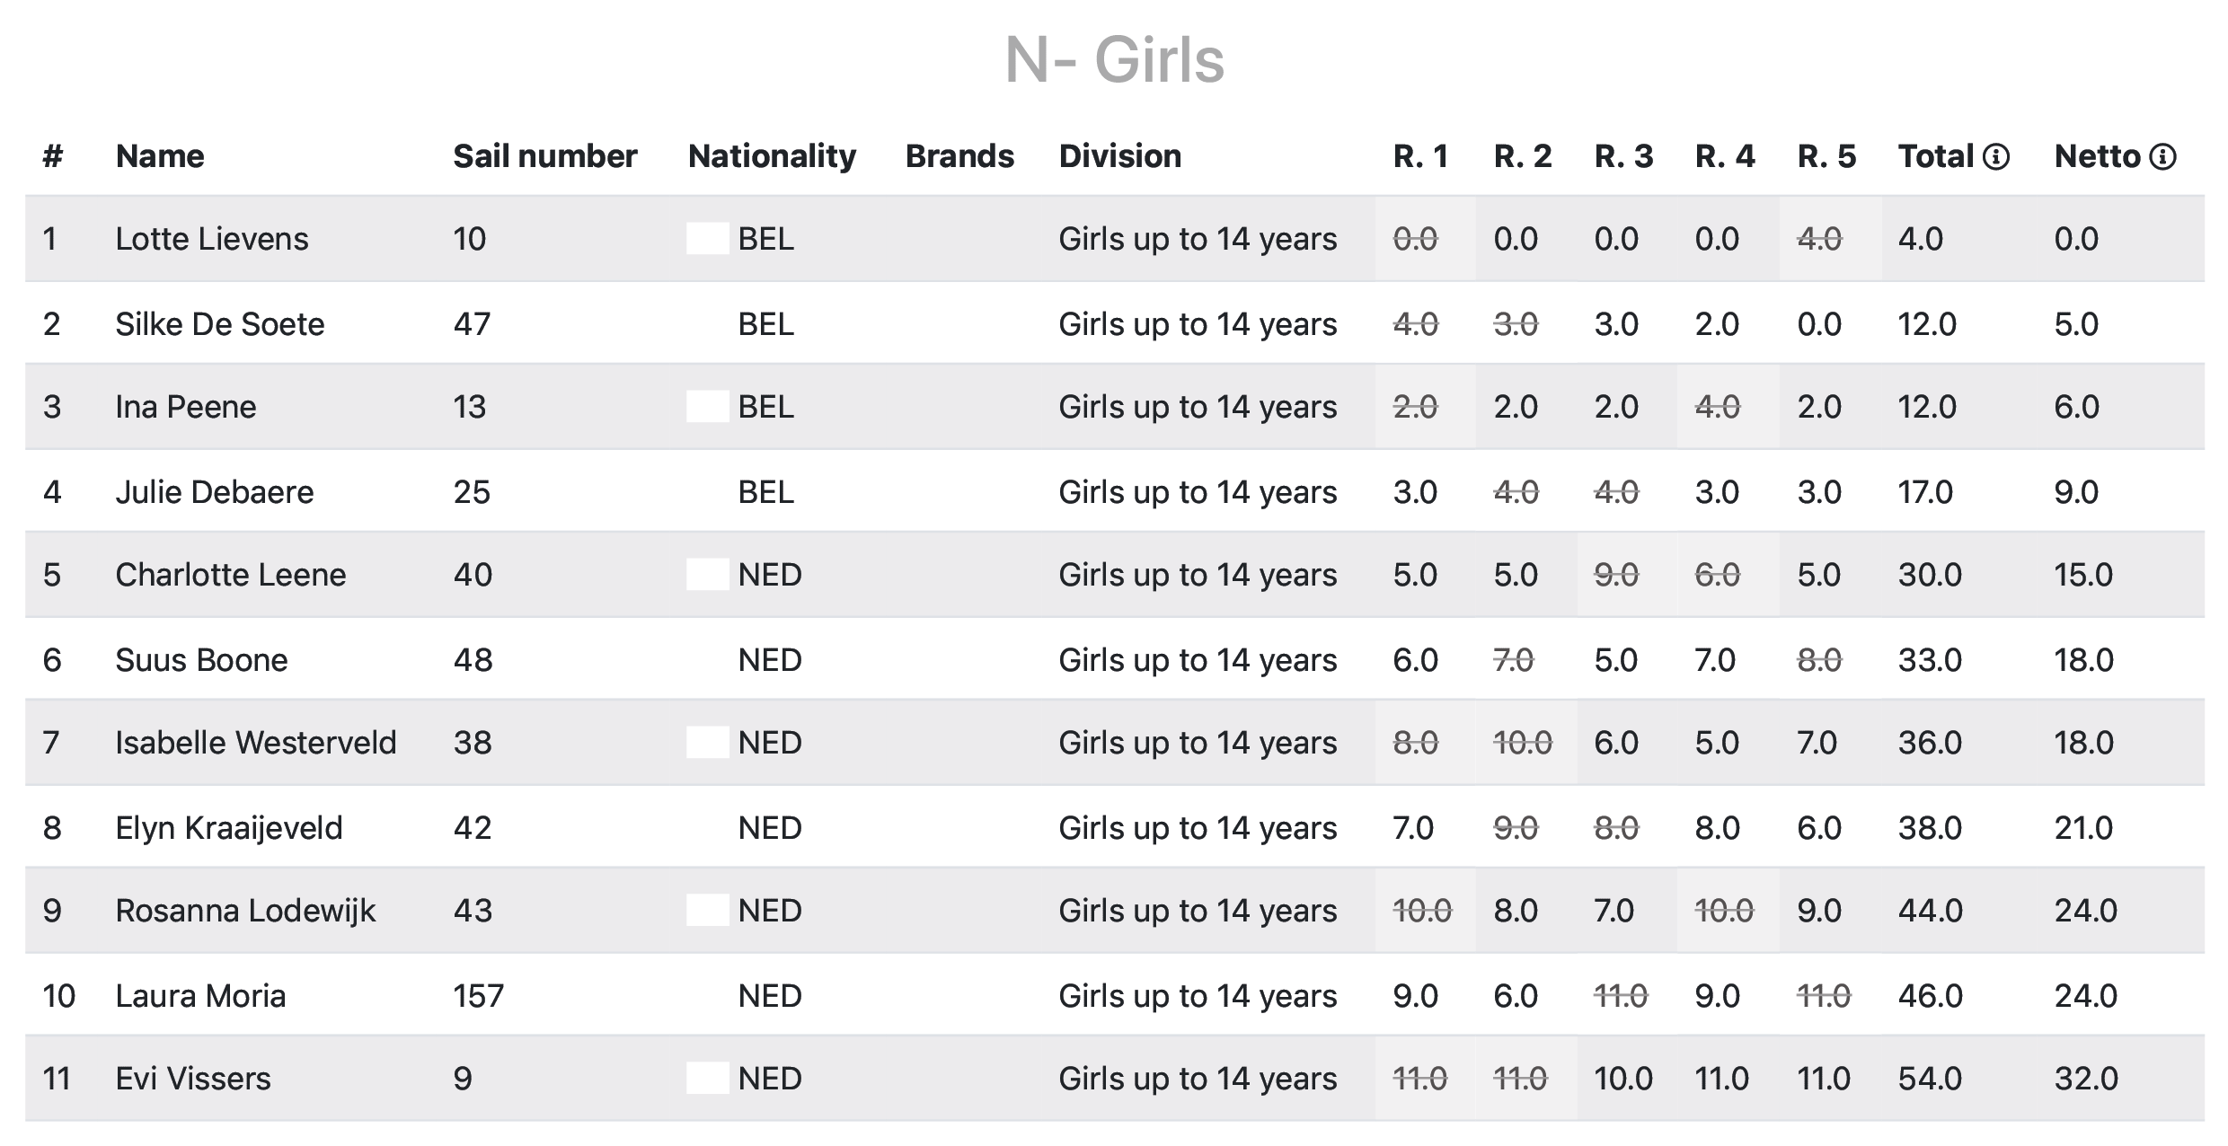Click Nationality NED for Elyn Kraaijeveld

click(770, 828)
